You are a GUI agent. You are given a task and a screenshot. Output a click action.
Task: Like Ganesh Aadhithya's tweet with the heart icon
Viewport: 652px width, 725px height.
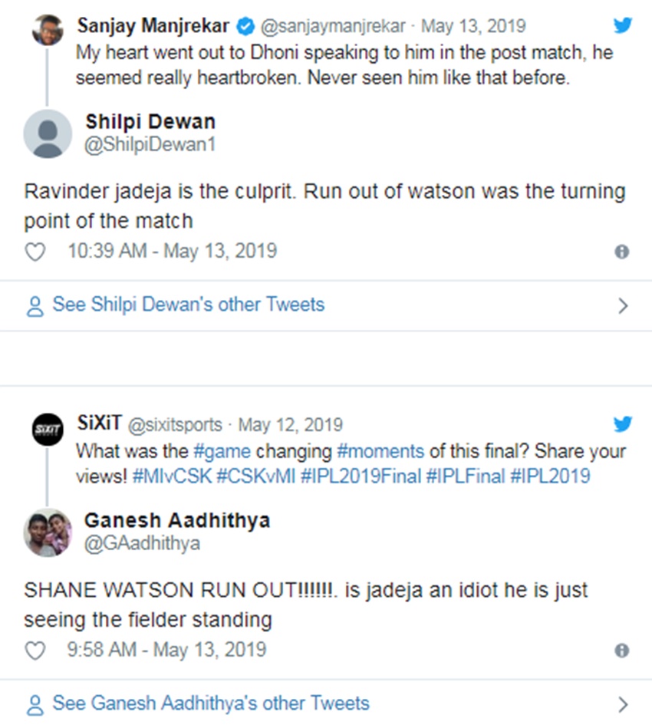(x=35, y=651)
